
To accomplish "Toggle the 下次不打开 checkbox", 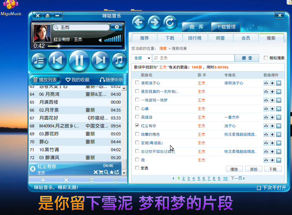I will (x=259, y=188).
